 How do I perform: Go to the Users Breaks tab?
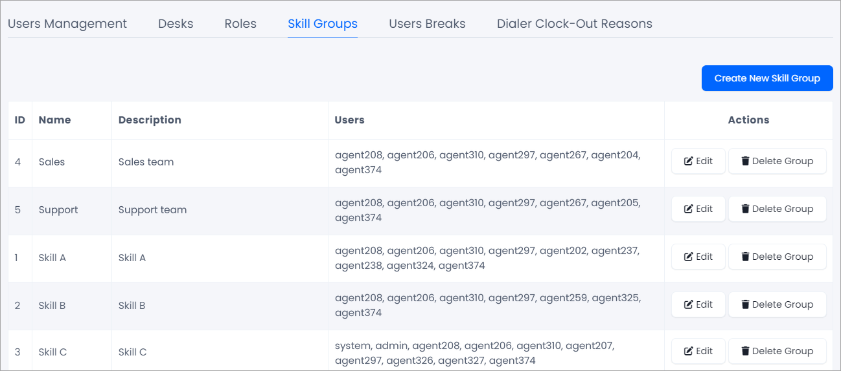(427, 24)
